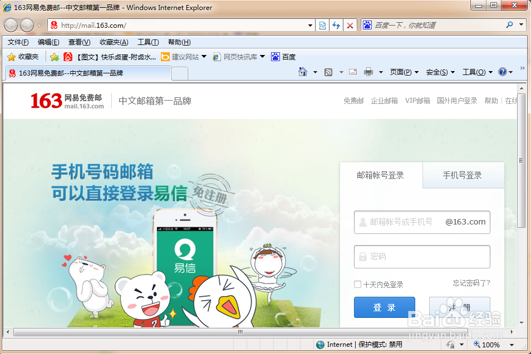Viewport: 531px width, 354px height.
Task: Click the 163 网易免费邮 logo
Action: pos(67,101)
